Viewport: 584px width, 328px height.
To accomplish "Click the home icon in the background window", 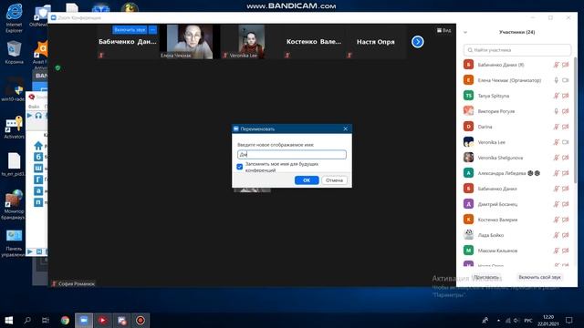I will coord(38,146).
